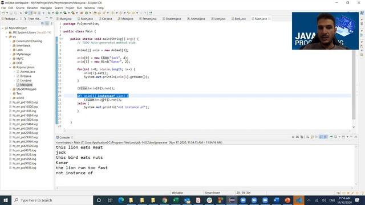Viewport: 365px width, 205px height.
Task: Open Excel from the taskbar
Action: point(176,200)
